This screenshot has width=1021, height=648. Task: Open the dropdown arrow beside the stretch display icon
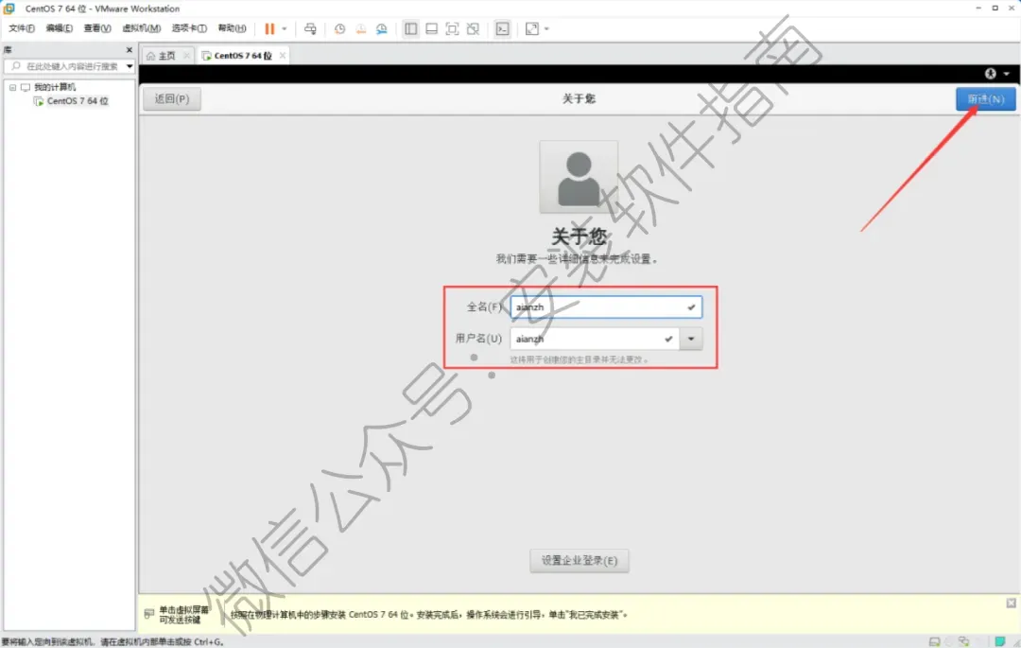coord(546,28)
